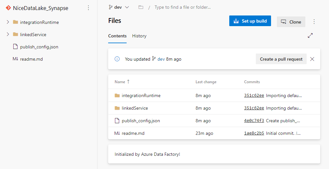Open commit 1ae8c2b5 link

point(254,133)
